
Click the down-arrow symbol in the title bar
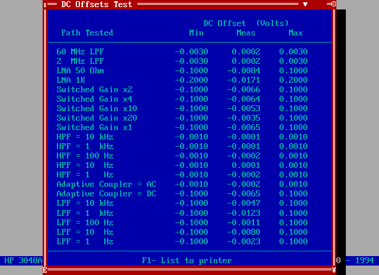pos(306,4)
